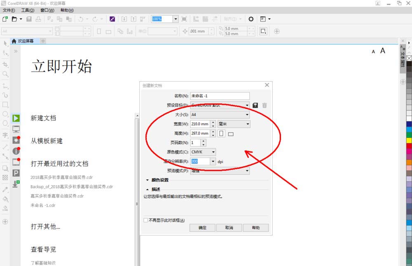412x266 pixels.
Task: Open the 窗口 menu
Action: pos(47,10)
